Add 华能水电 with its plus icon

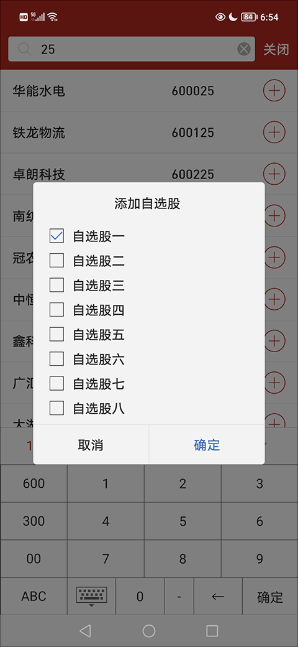coord(274,90)
